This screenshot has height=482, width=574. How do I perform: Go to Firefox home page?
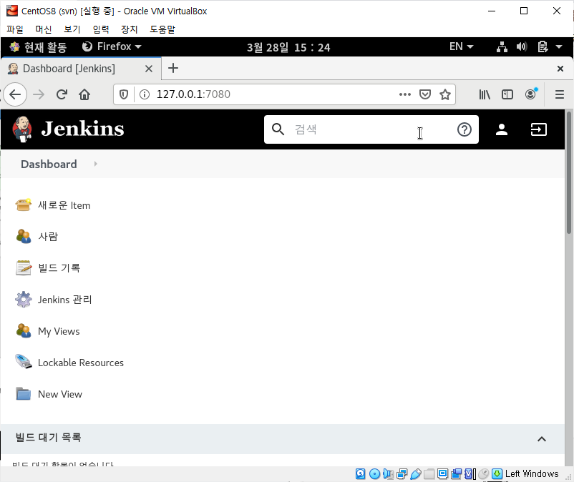[84, 94]
